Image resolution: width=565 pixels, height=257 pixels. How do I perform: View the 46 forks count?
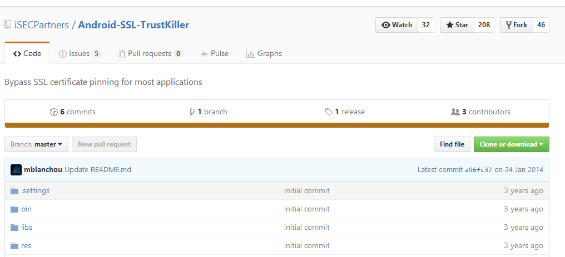coord(541,25)
